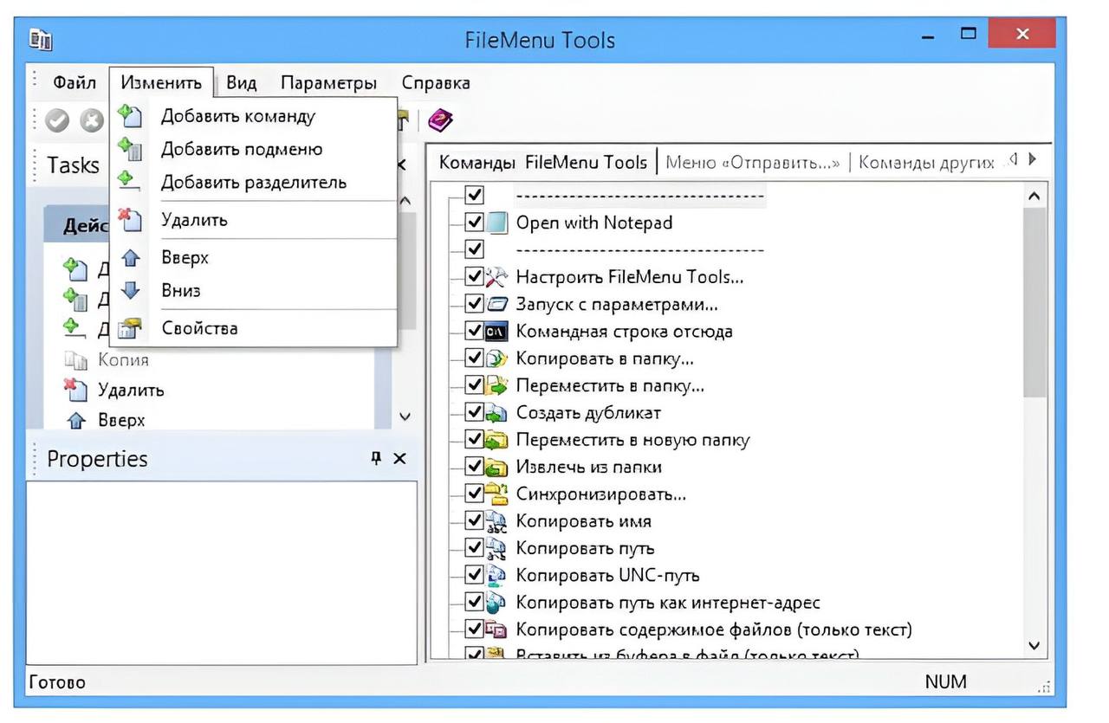Click the globe icon of Копировать путь как интернет-адрес
This screenshot has height=723, width=1109.
(x=496, y=602)
